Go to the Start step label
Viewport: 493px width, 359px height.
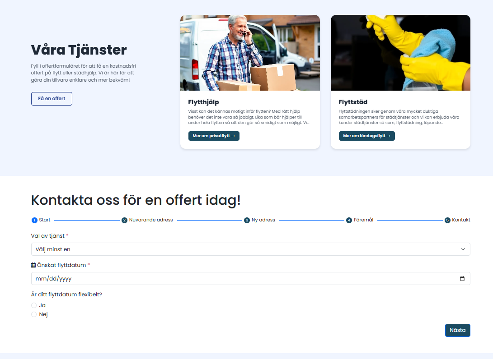(x=45, y=220)
